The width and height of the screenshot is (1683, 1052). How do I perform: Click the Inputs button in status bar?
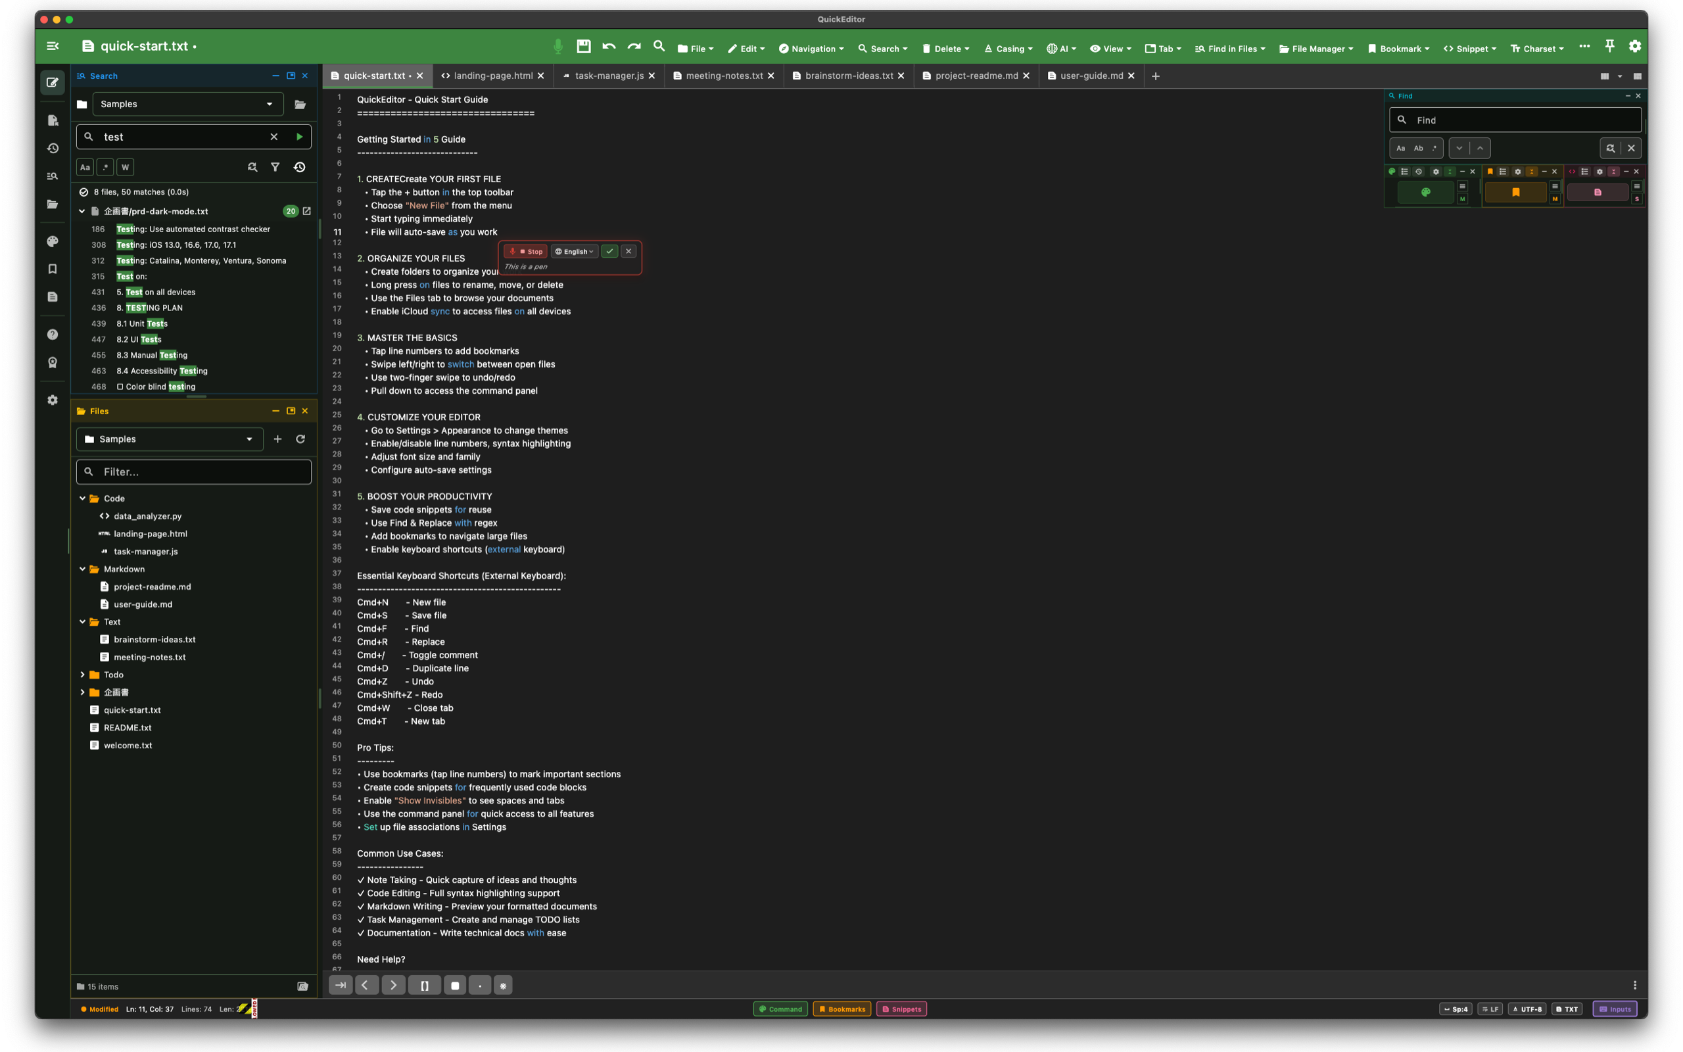pyautogui.click(x=1615, y=1009)
